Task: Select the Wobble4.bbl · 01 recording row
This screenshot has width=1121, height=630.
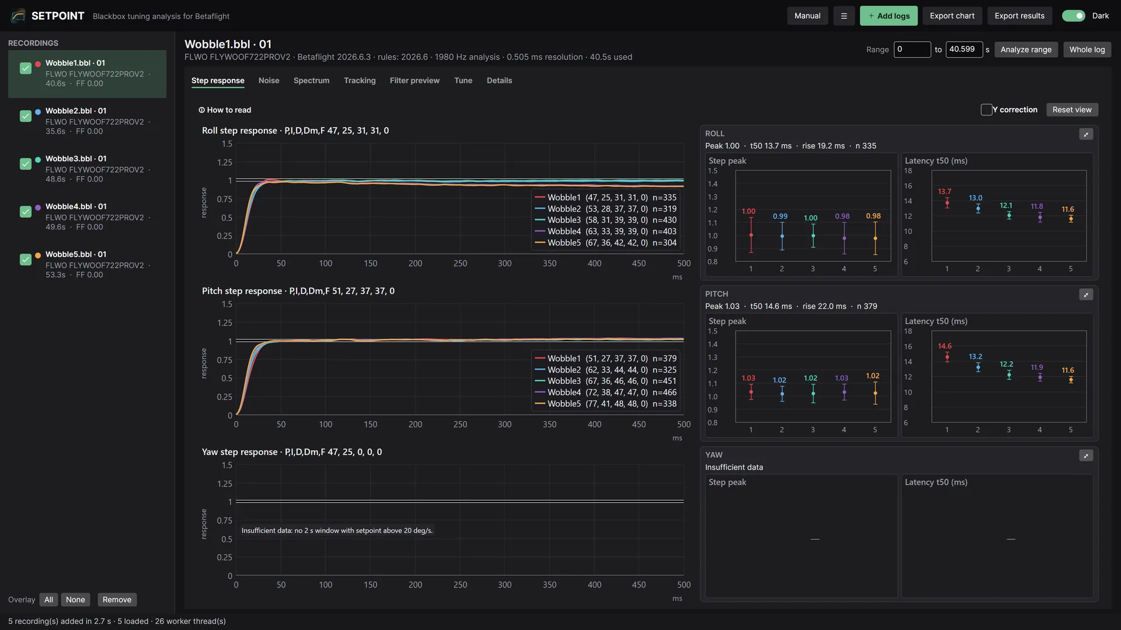Action: [x=87, y=216]
